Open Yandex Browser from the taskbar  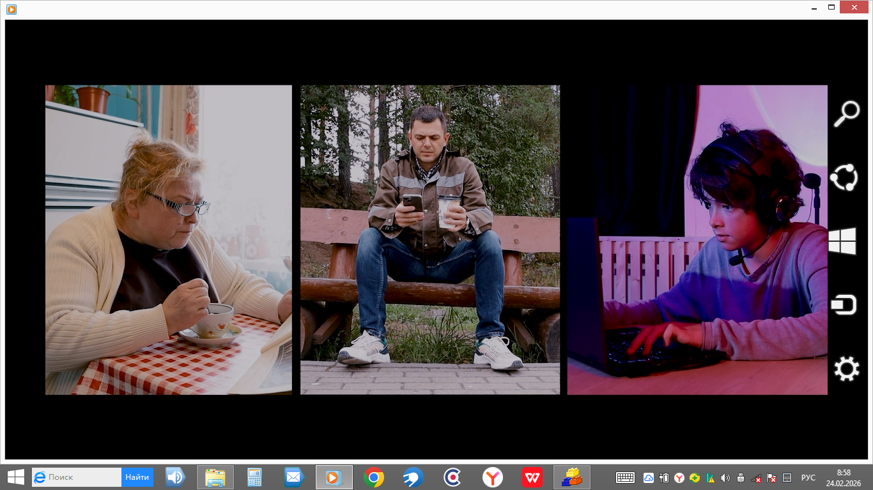pyautogui.click(x=492, y=477)
